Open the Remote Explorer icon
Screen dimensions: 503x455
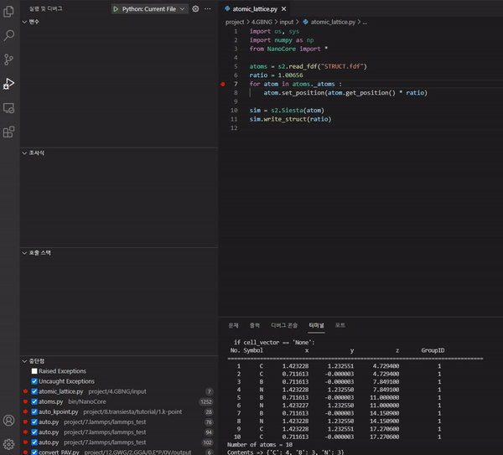[x=9, y=108]
